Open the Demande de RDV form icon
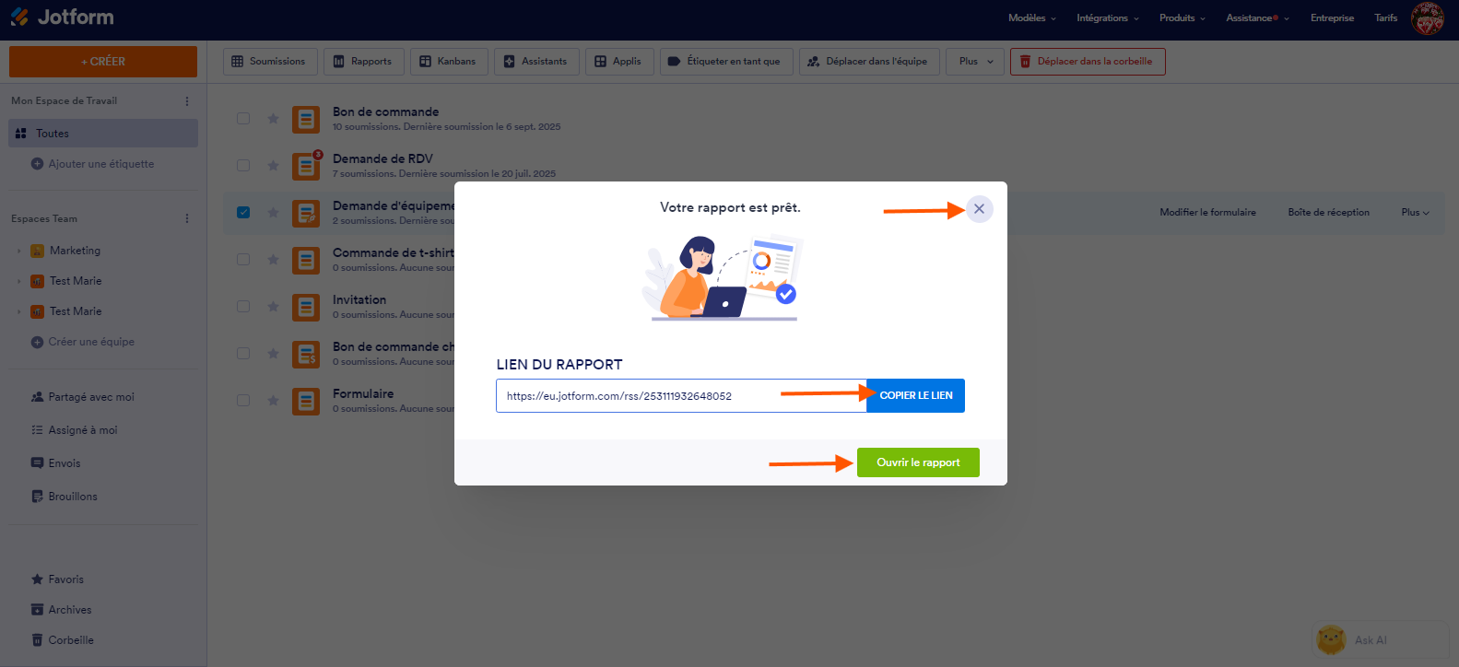Image resolution: width=1459 pixels, height=667 pixels. tap(306, 167)
